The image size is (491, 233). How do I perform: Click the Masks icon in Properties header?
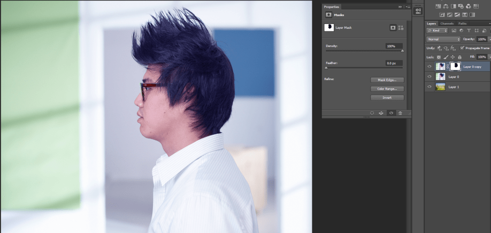(x=328, y=15)
